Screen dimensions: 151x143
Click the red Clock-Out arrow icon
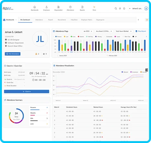(5, 82)
